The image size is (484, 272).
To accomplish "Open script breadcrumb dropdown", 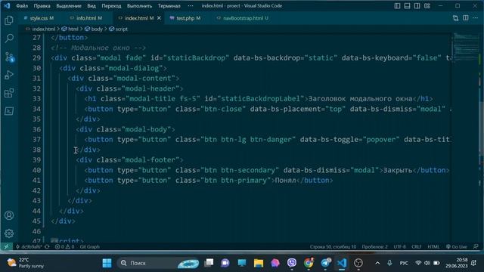I will pyautogui.click(x=119, y=29).
